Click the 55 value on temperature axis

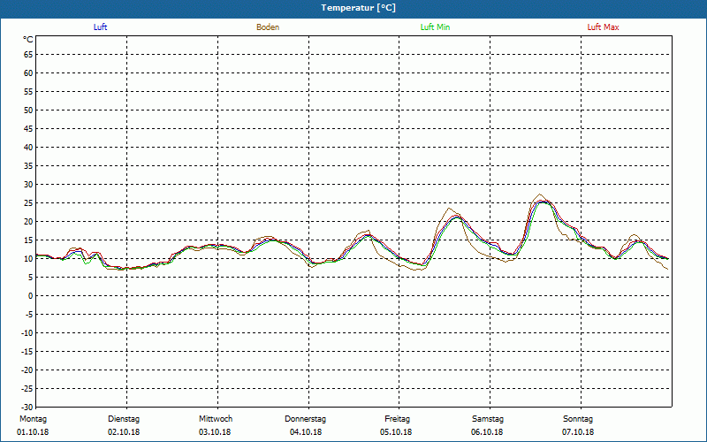pos(28,92)
